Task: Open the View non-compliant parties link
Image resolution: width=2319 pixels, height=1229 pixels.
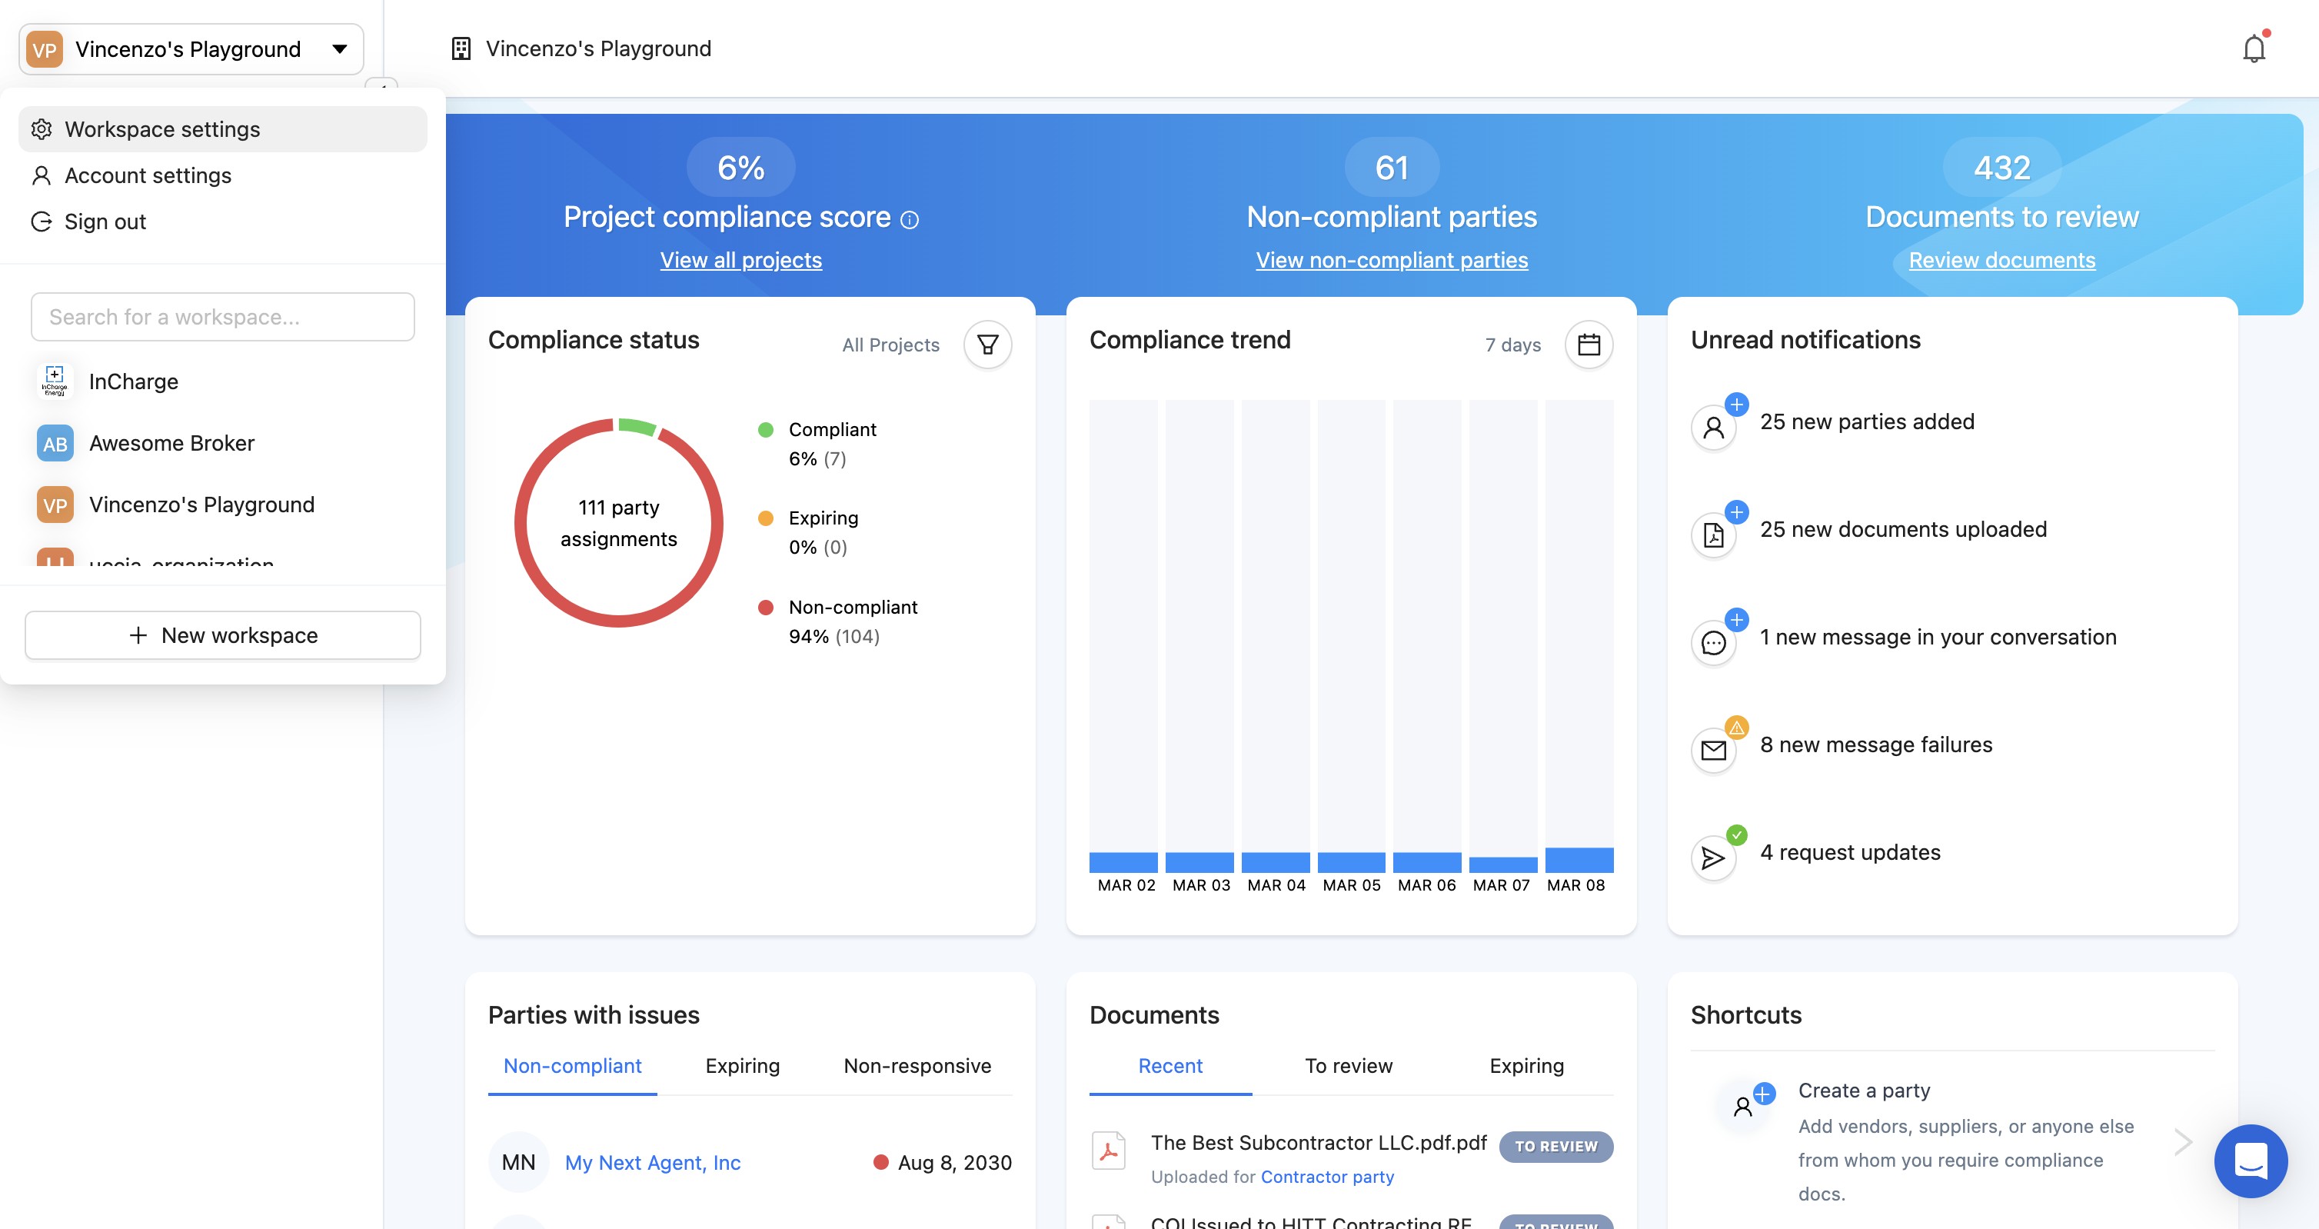Action: point(1391,260)
